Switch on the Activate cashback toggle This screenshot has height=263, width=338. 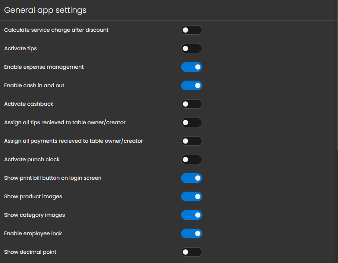(x=191, y=104)
